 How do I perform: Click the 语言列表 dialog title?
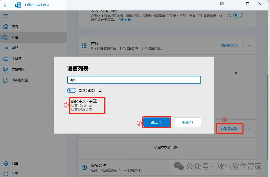[78, 68]
